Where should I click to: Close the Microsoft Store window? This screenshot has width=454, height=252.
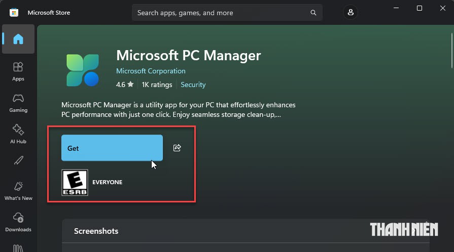point(443,8)
